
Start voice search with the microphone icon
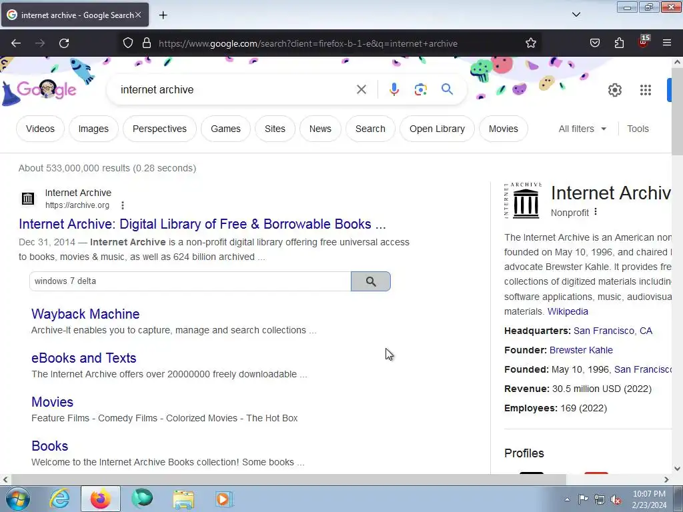[394, 90]
